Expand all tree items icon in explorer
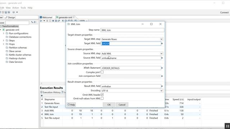The image size is (230, 129). (x=32, y=22)
